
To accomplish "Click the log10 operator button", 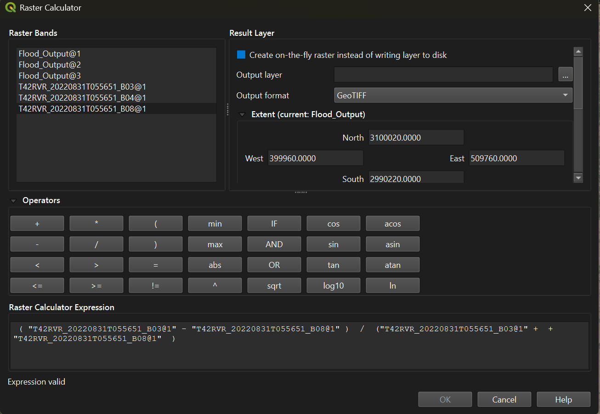I will 334,286.
